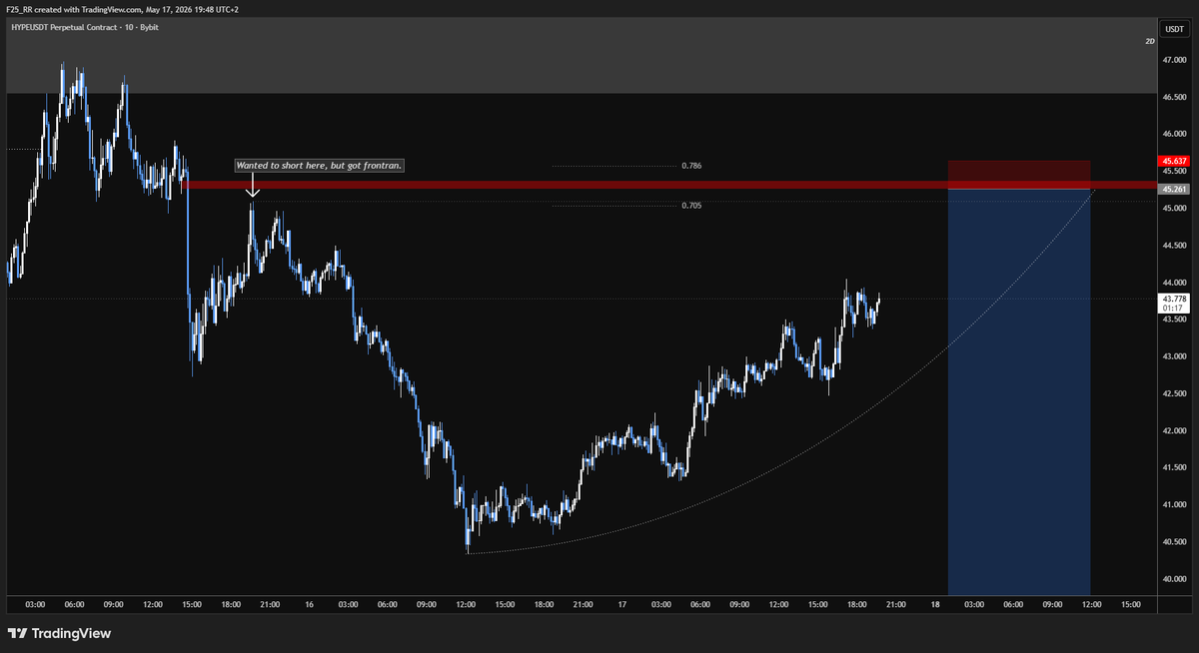Click the 47.000 price scale label
1199x653 pixels.
1173,60
